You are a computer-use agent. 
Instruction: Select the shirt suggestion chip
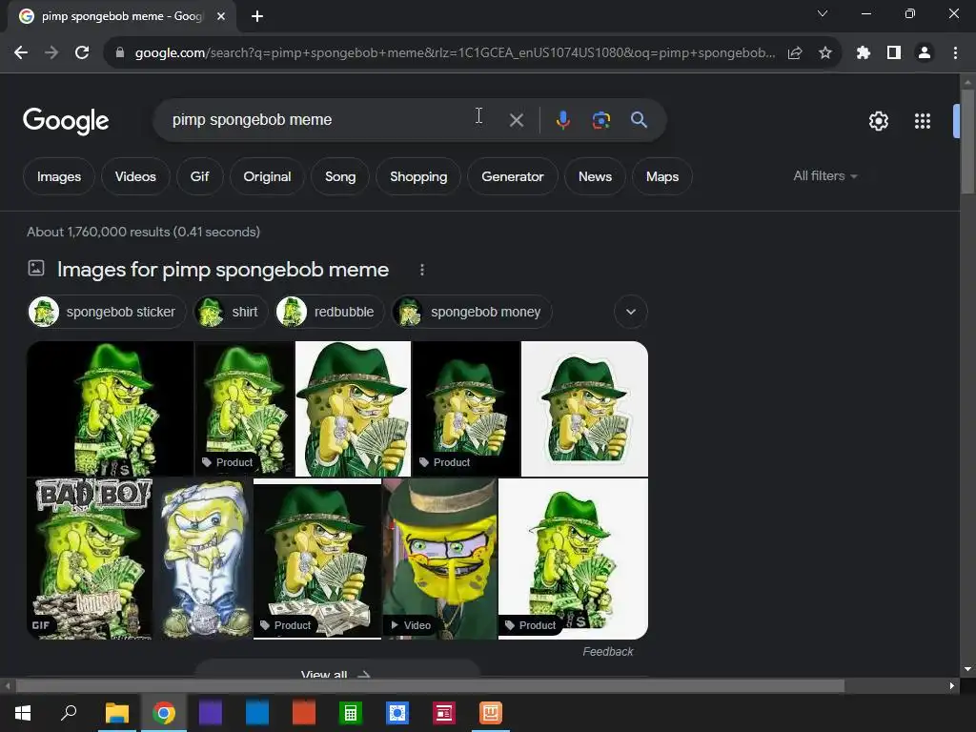[231, 312]
